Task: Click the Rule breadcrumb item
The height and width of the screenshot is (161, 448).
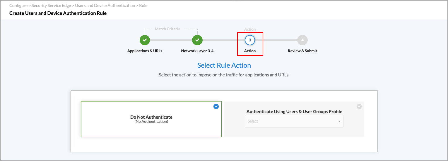Action: 143,6
